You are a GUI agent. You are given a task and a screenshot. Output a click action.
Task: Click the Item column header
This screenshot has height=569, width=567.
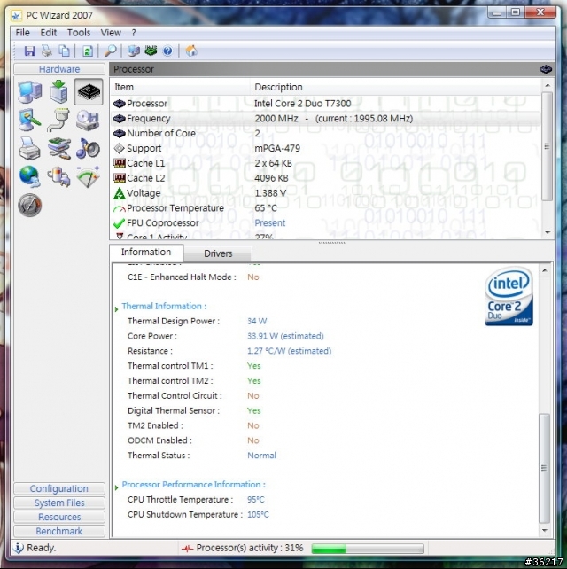(x=180, y=87)
